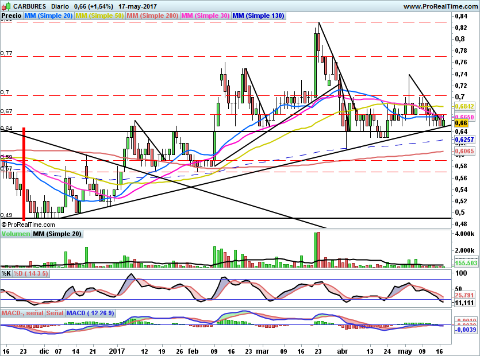
Task: Select the MM (Simple 30) magenta label
Action: [x=205, y=16]
